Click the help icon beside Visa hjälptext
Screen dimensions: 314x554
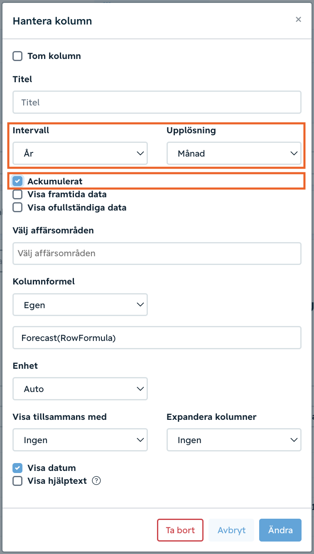[96, 481]
